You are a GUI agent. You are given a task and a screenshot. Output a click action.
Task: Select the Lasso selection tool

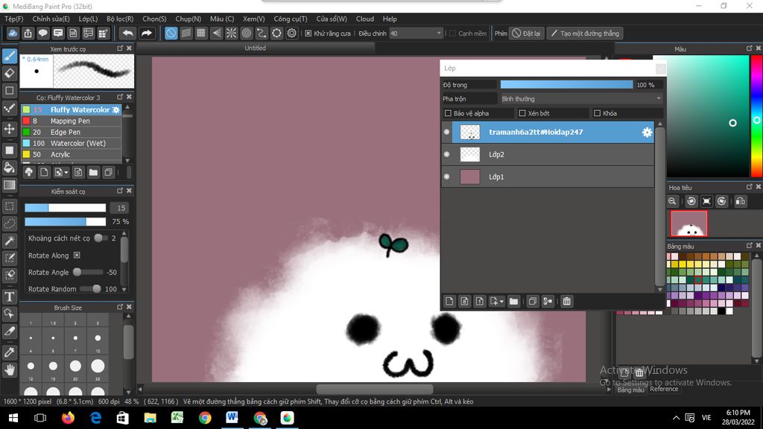[x=10, y=223]
